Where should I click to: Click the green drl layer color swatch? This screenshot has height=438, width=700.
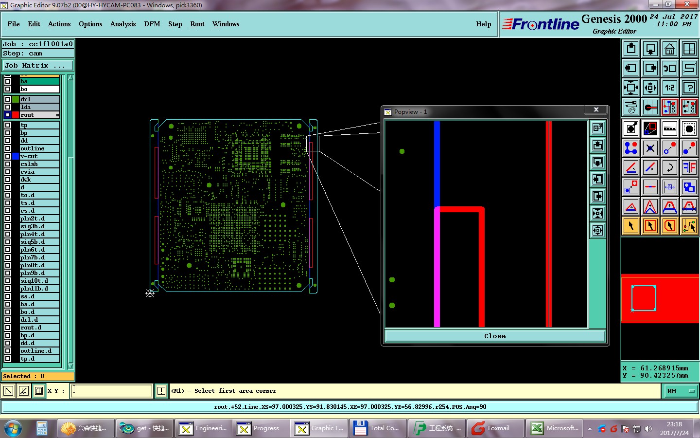tap(16, 99)
